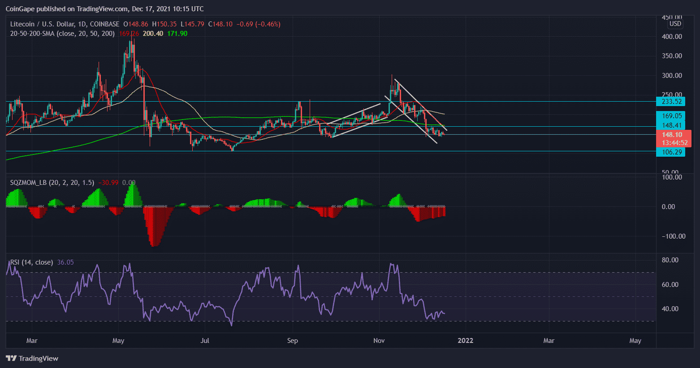Click the 106.29 support level price tag
Viewport: 700px width, 368px height.
pyautogui.click(x=671, y=152)
